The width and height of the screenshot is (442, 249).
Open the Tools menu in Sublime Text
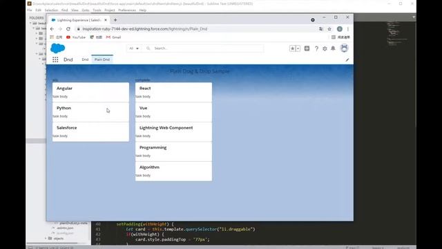(x=97, y=10)
